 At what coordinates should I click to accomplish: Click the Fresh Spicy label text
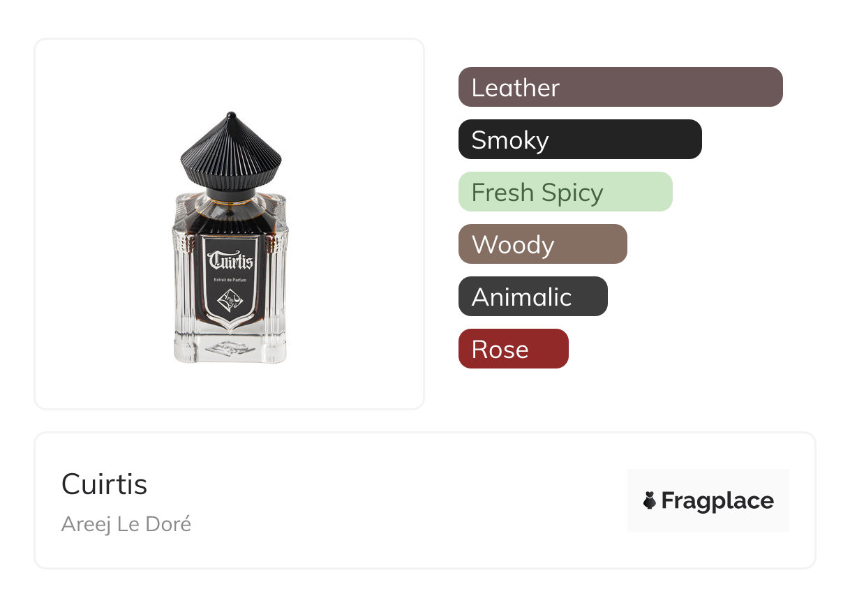pos(537,193)
